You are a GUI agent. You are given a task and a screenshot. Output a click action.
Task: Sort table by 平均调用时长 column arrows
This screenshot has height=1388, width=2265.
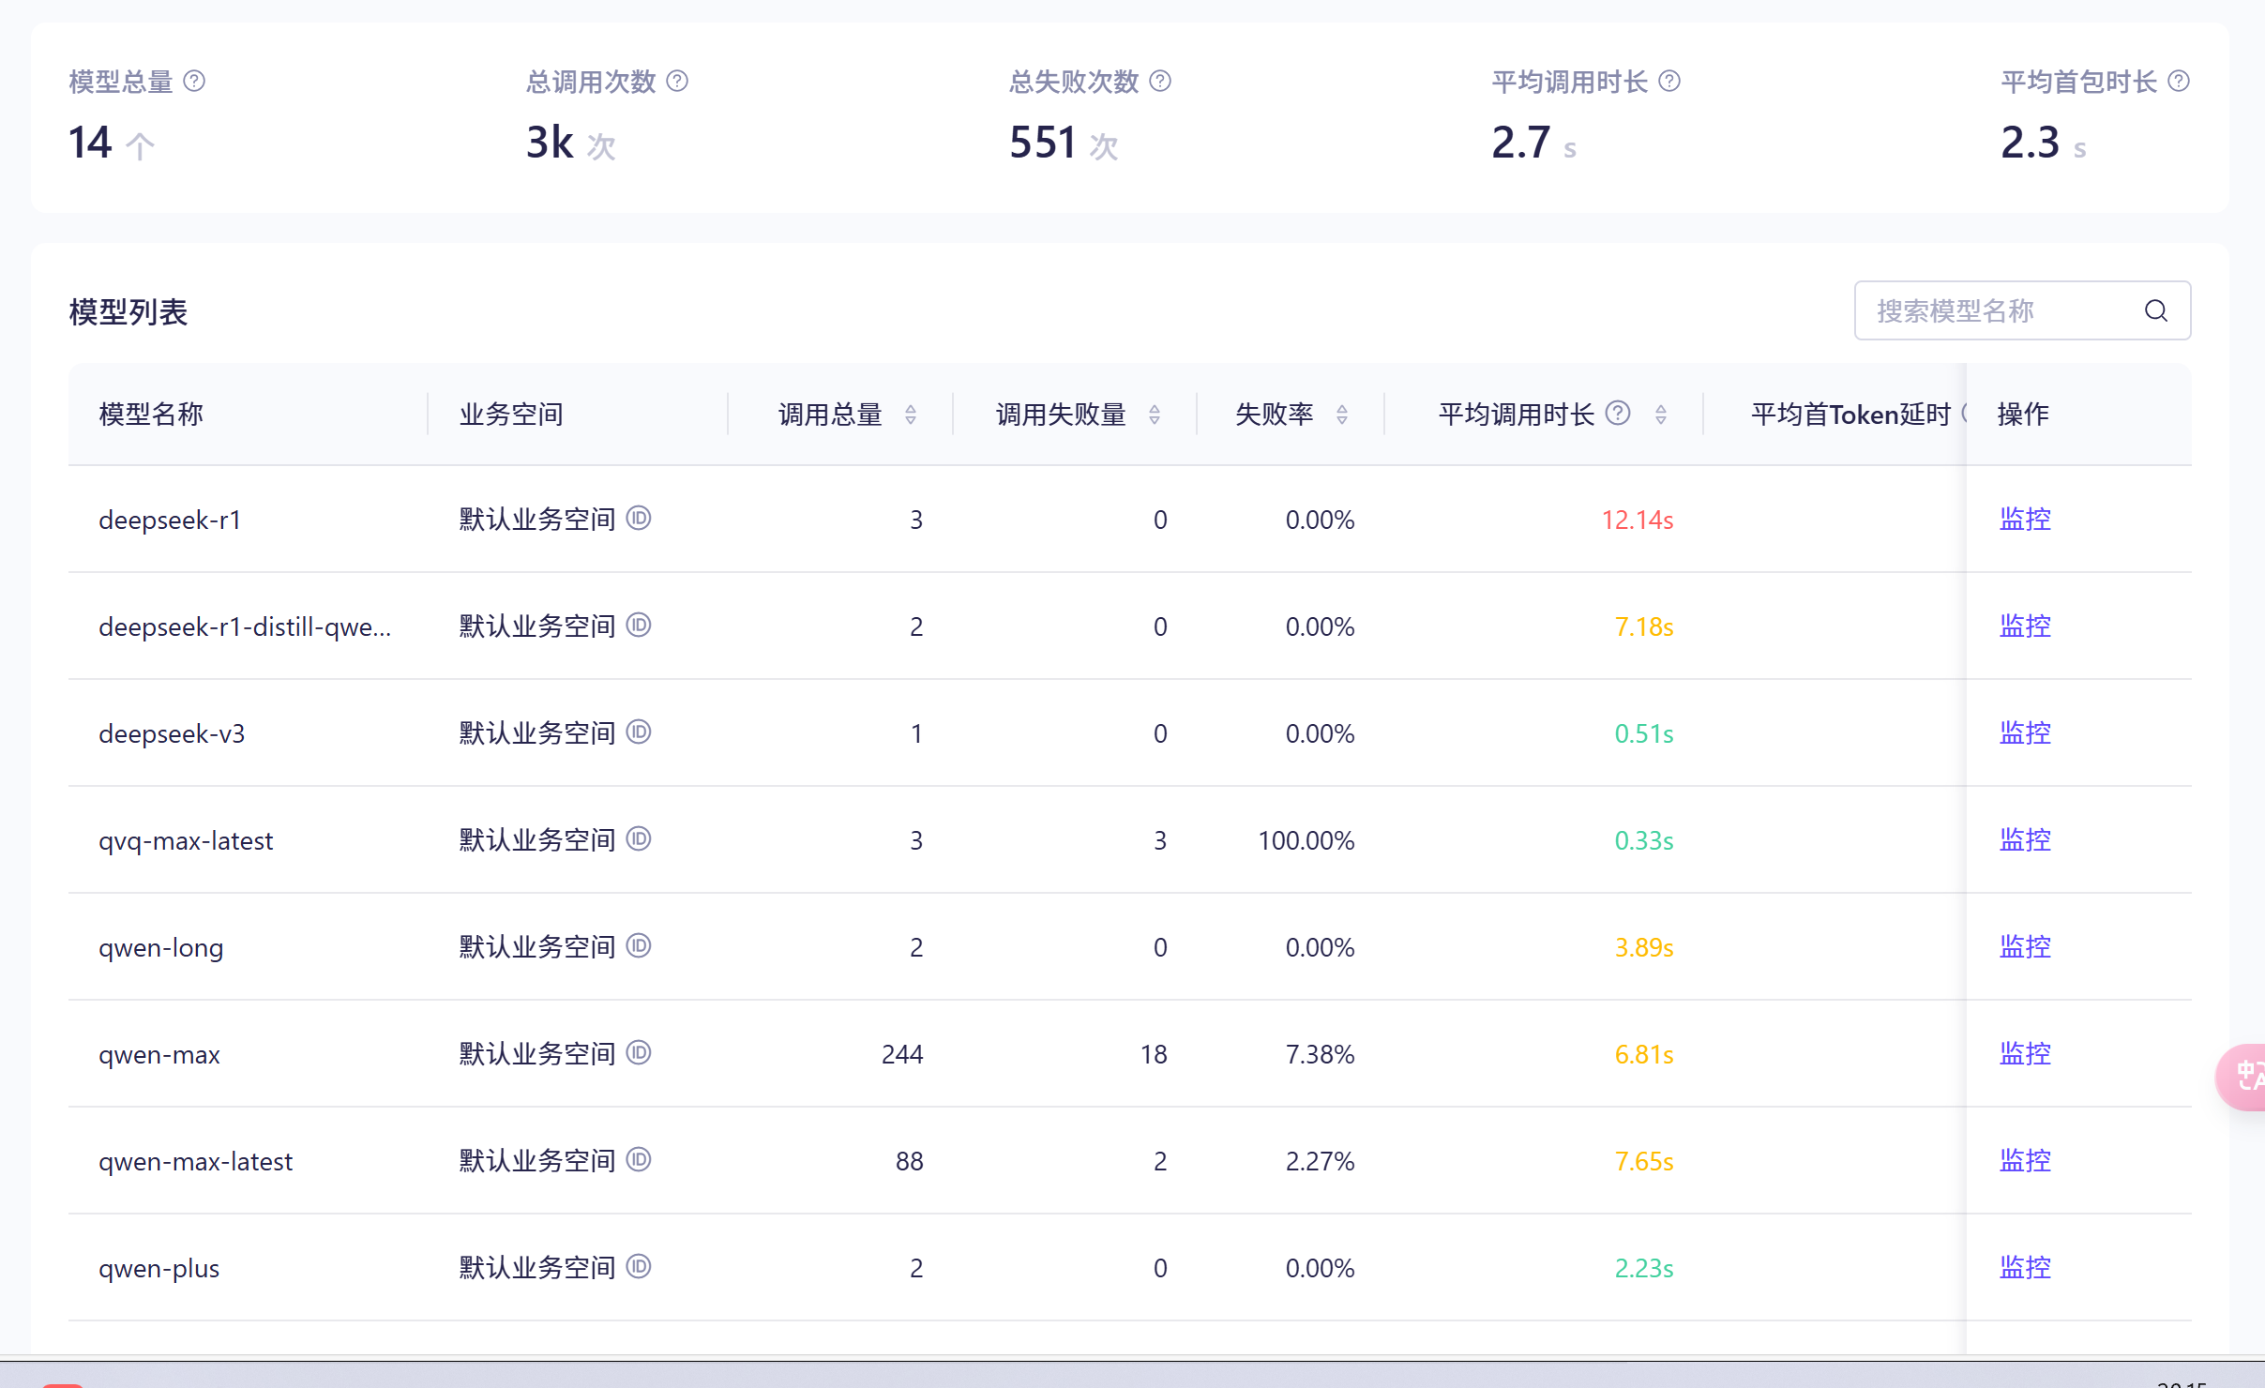1661,415
